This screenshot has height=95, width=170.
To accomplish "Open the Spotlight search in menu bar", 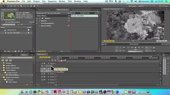I will pyautogui.click(x=166, y=1).
